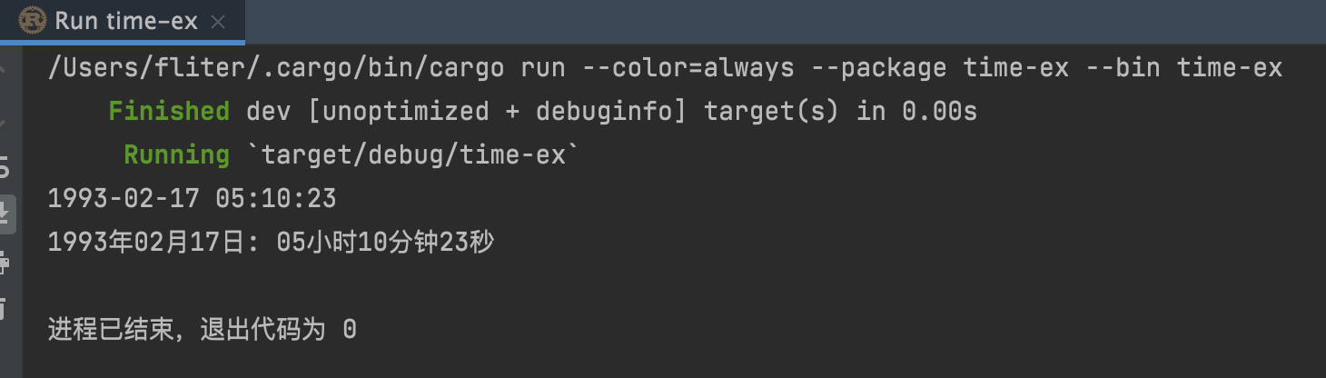Select the Run time-ex tab

tap(125, 21)
